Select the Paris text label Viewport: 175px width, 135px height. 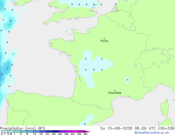coord(104,41)
